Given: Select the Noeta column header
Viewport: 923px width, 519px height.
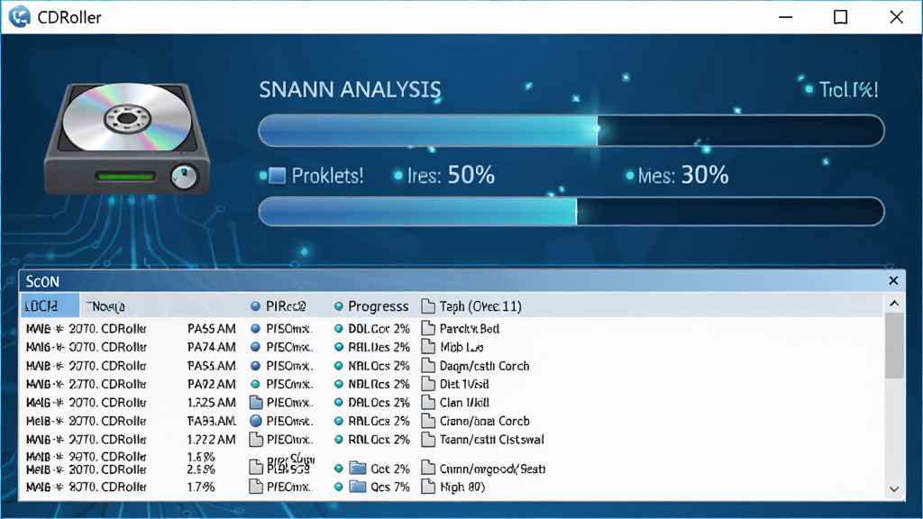Looking at the screenshot, I should coord(105,306).
